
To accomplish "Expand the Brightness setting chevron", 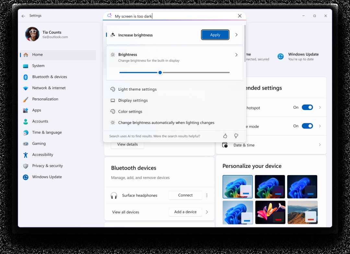I will 236,55.
